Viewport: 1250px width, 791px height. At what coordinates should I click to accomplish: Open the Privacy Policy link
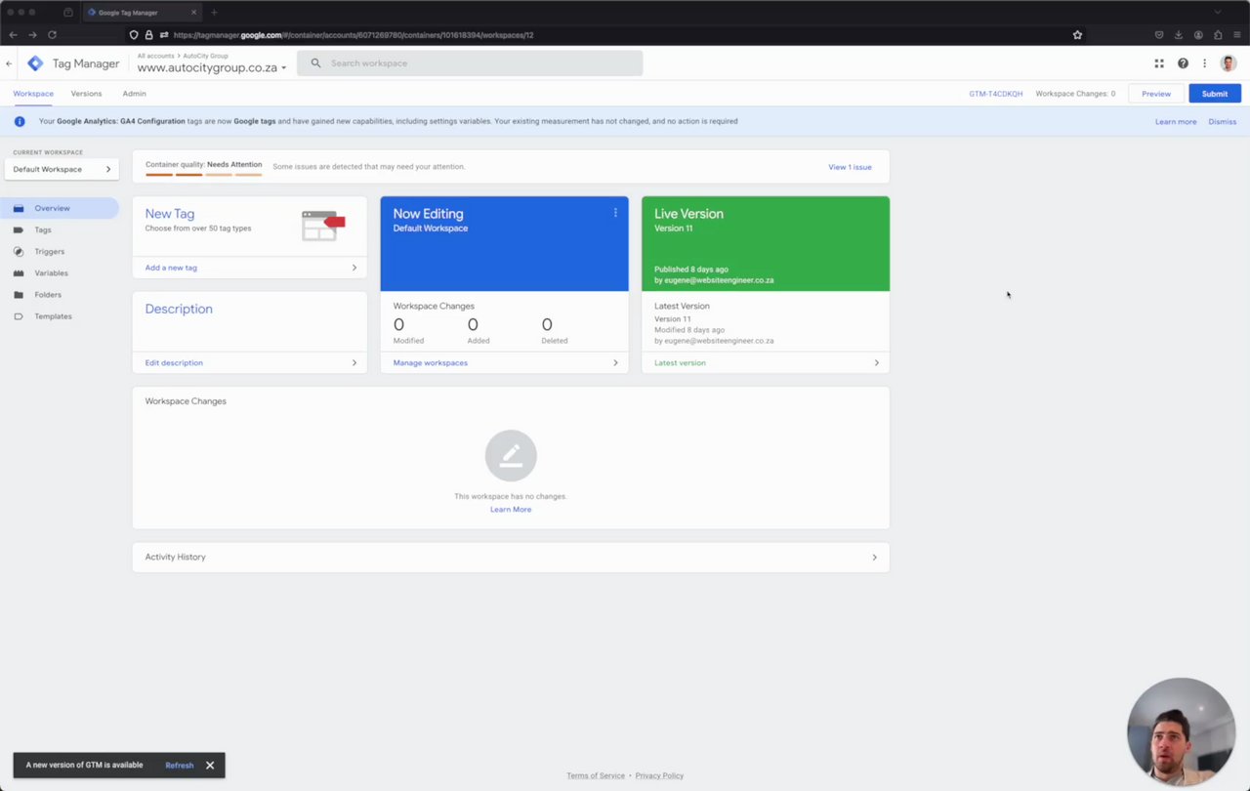point(659,775)
